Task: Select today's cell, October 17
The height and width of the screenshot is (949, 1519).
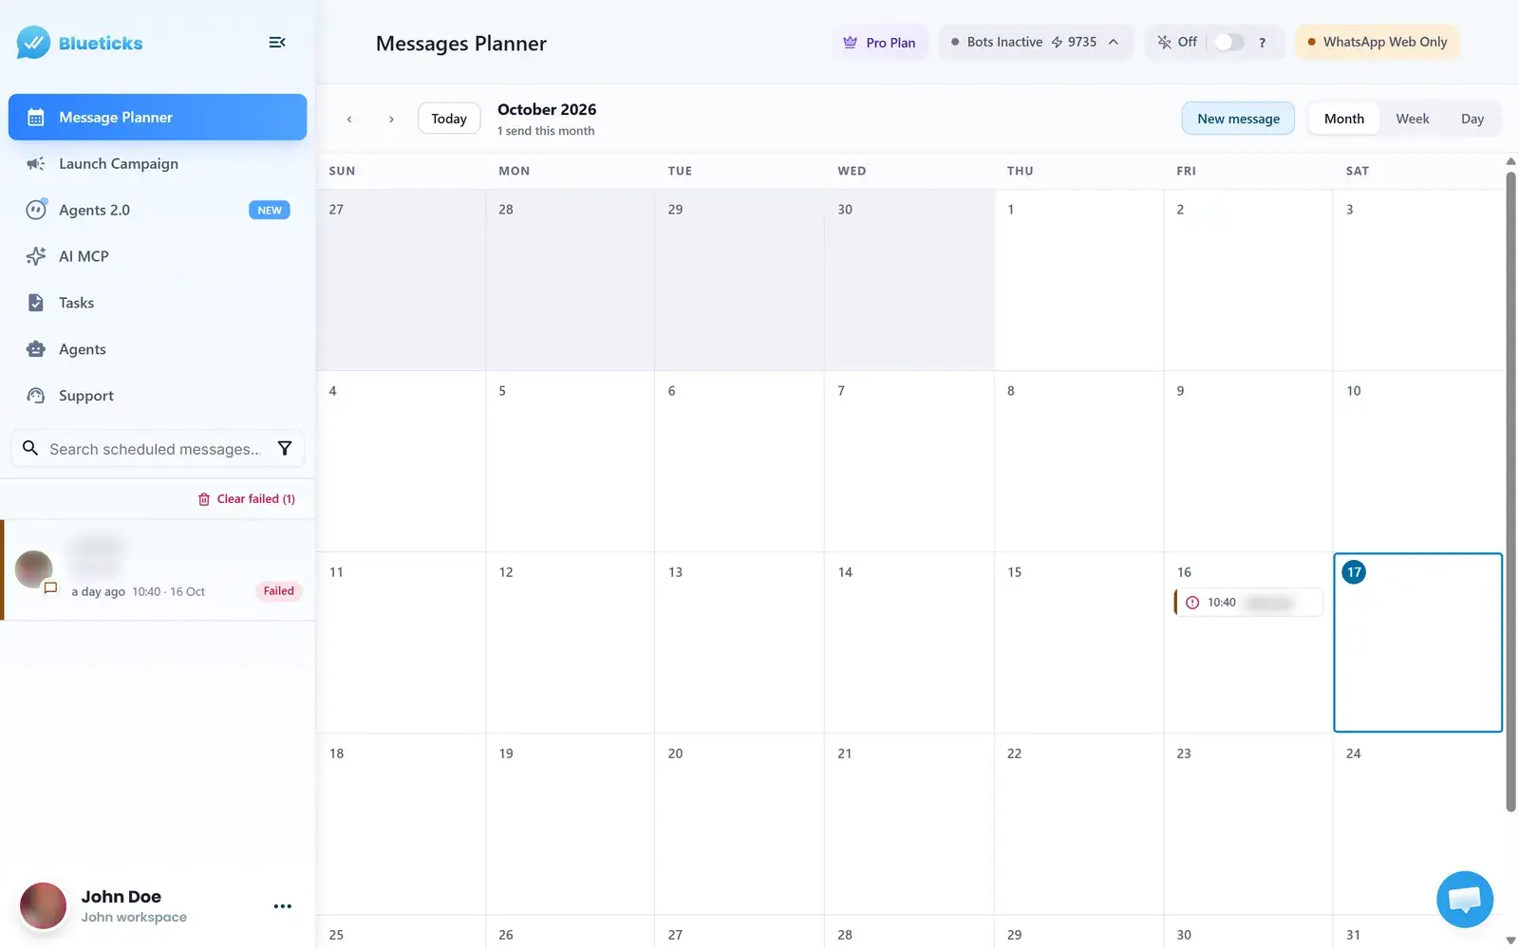Action: [1417, 642]
